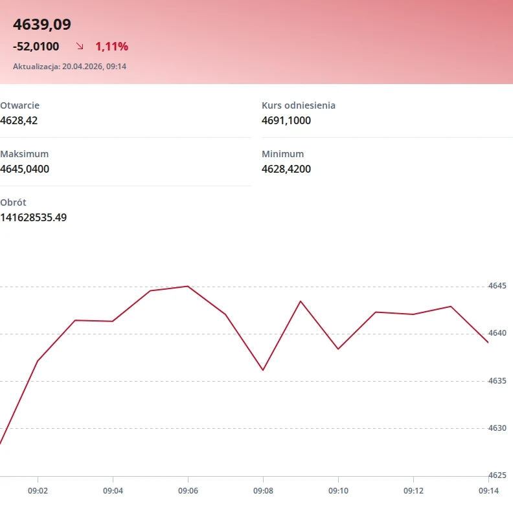This screenshot has height=511, width=513.
Task: Click the red downward trend arrow icon
Action: [x=80, y=46]
